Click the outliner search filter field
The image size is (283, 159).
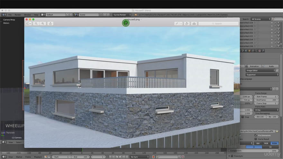pyautogui.click(x=278, y=19)
